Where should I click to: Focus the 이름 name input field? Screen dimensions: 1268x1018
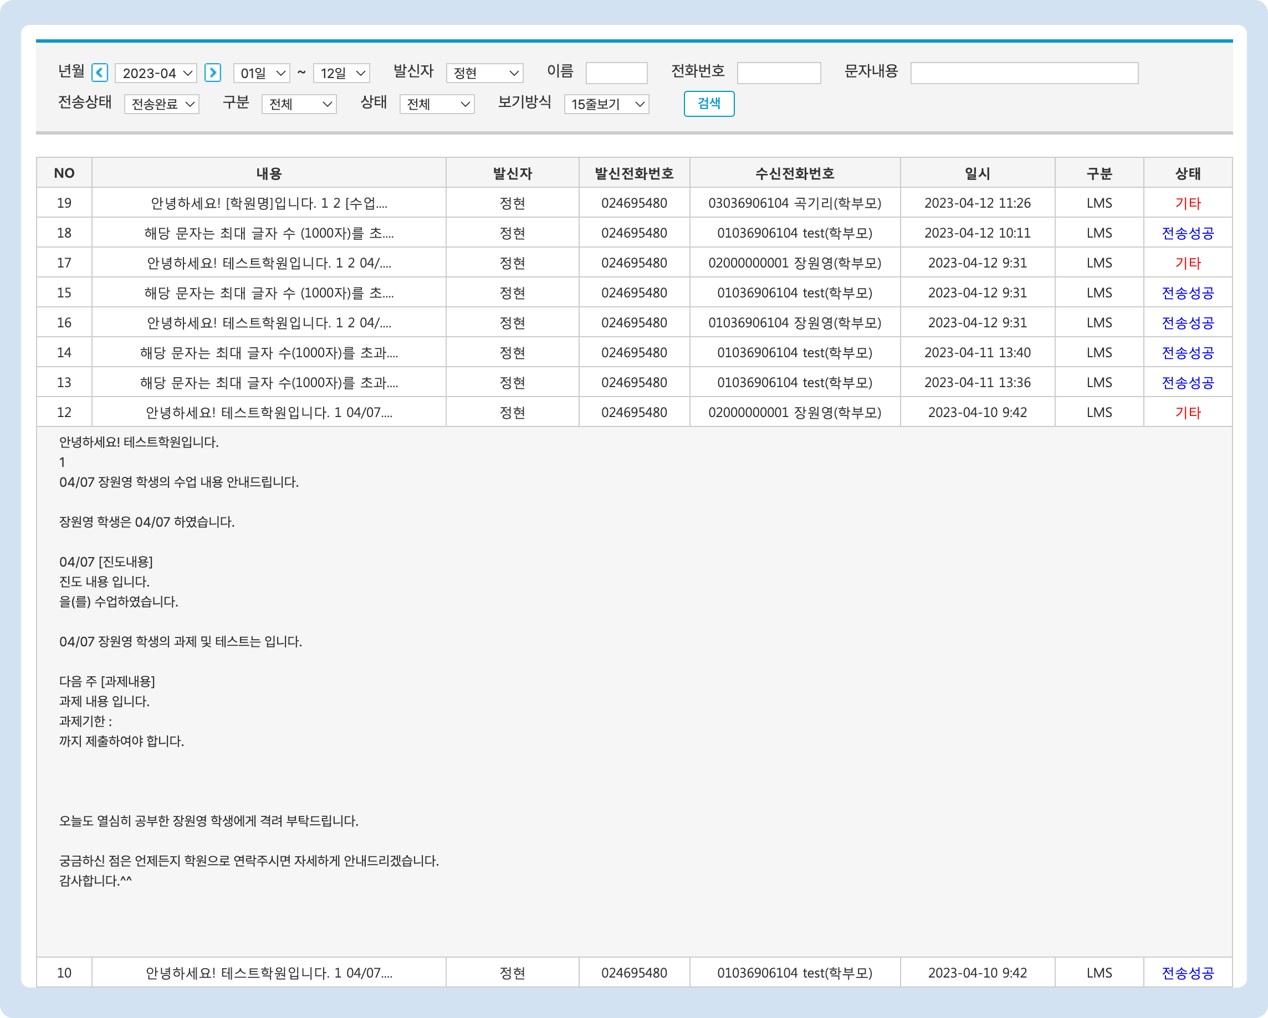click(616, 74)
